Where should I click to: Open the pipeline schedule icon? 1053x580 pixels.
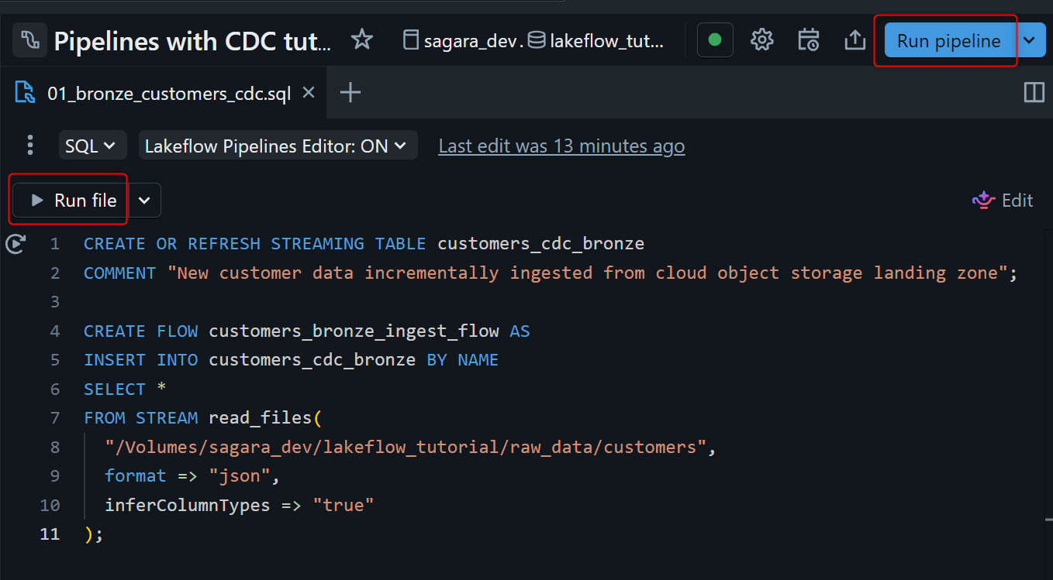click(x=808, y=40)
